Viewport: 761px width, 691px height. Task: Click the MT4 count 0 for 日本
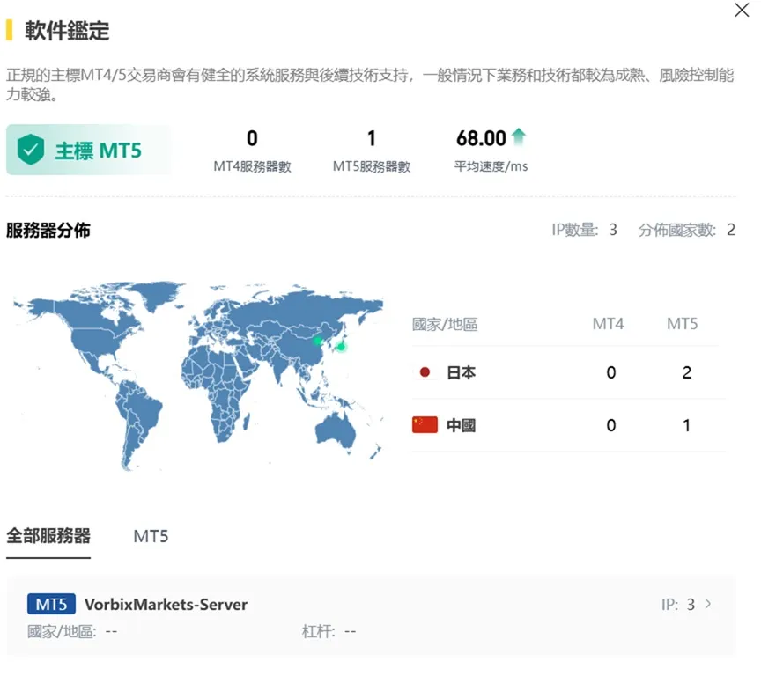click(x=611, y=372)
